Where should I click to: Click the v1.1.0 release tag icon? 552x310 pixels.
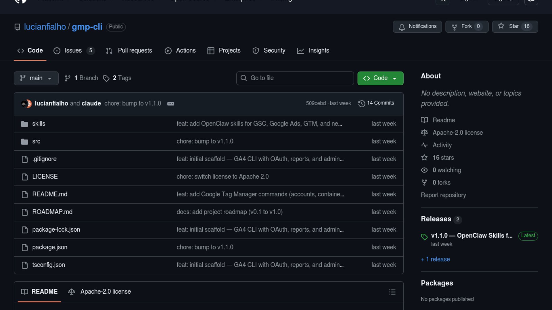coord(424,237)
